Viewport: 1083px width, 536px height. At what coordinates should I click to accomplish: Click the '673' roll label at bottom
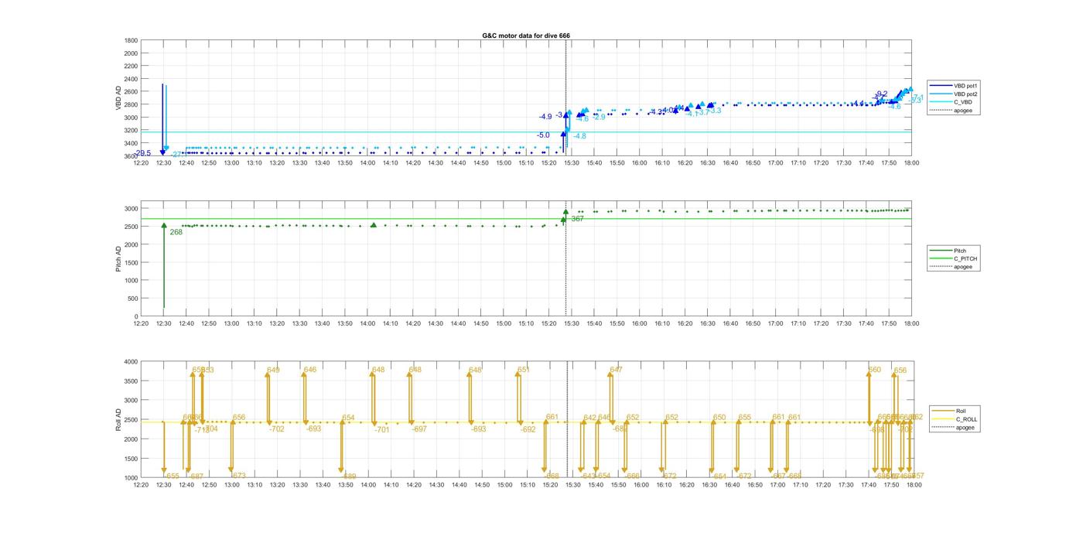239,476
